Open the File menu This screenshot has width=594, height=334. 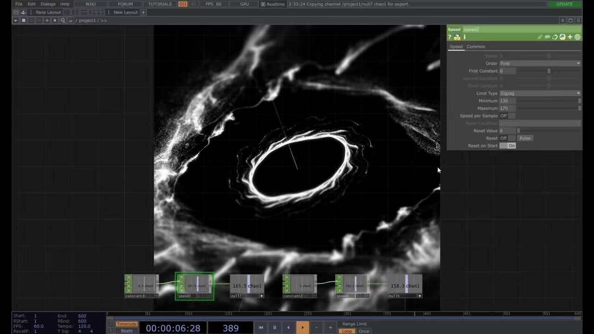pos(19,4)
